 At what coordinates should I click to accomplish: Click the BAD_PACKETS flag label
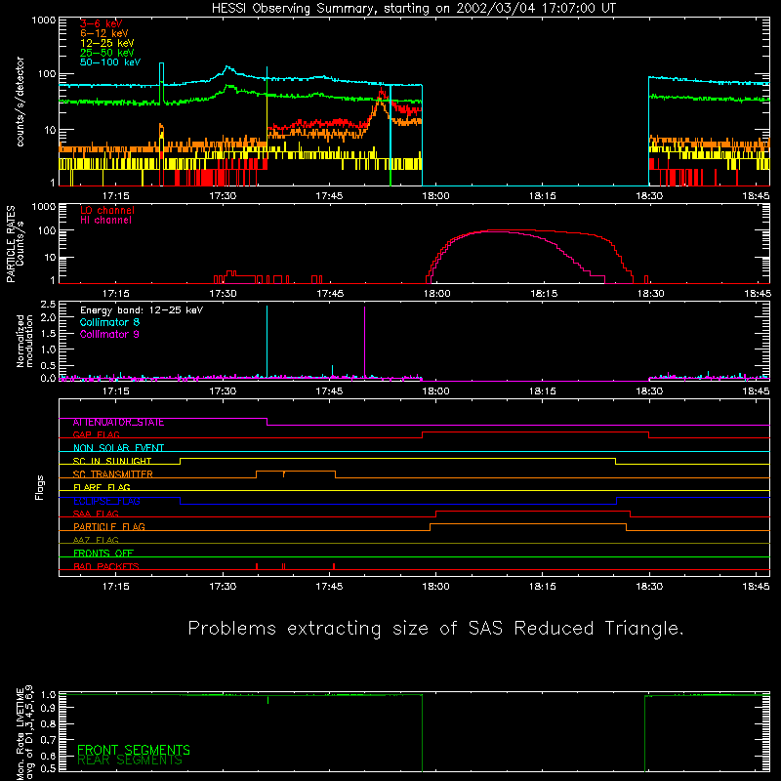pyautogui.click(x=106, y=566)
